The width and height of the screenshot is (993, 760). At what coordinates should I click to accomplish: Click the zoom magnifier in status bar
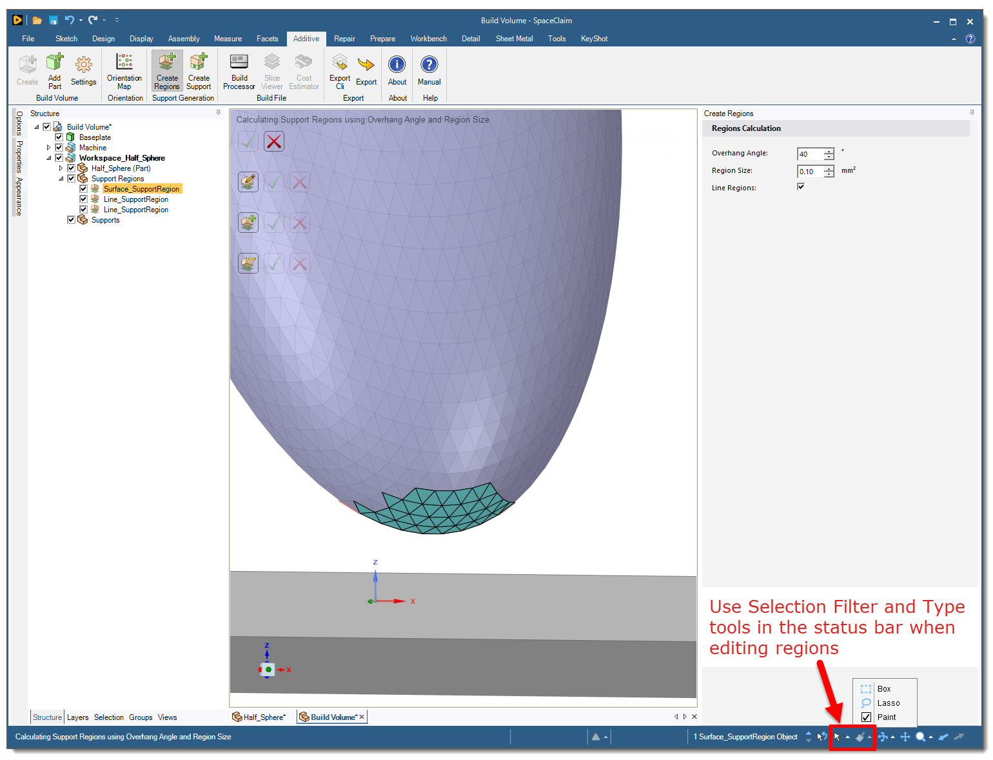[x=921, y=737]
